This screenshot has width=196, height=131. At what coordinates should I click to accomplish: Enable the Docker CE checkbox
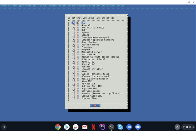point(73,57)
